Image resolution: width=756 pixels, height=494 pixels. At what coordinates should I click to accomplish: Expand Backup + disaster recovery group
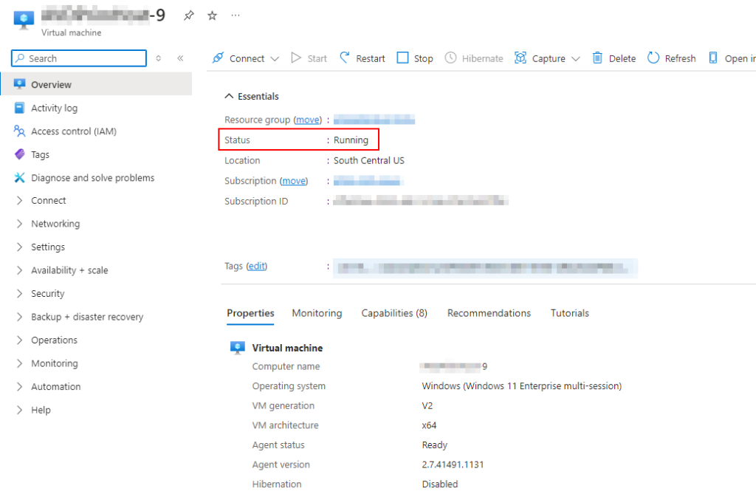click(x=86, y=317)
